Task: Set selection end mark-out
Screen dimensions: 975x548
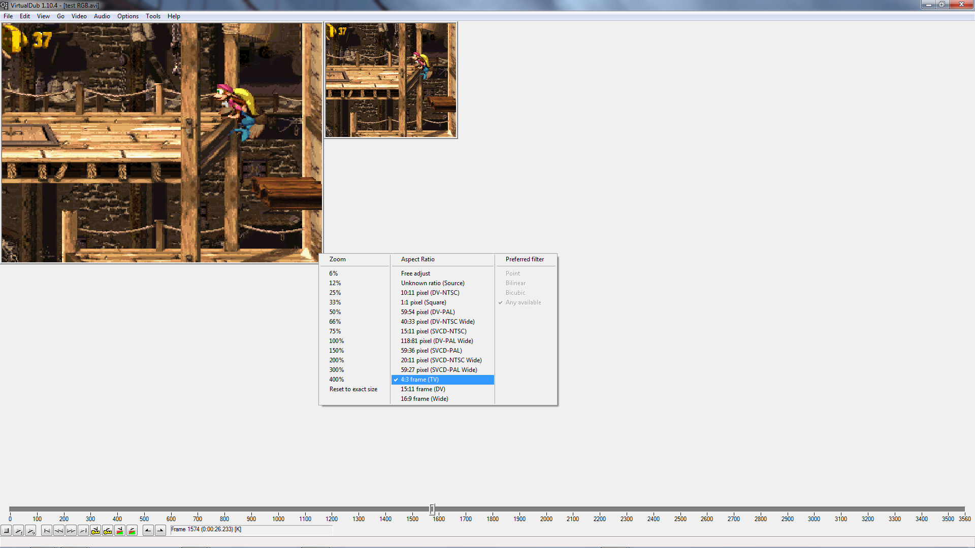Action: [160, 530]
